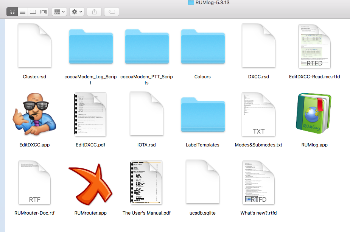This screenshot has width=350, height=232.
Task: Switch to icon view mode
Action: [12, 12]
